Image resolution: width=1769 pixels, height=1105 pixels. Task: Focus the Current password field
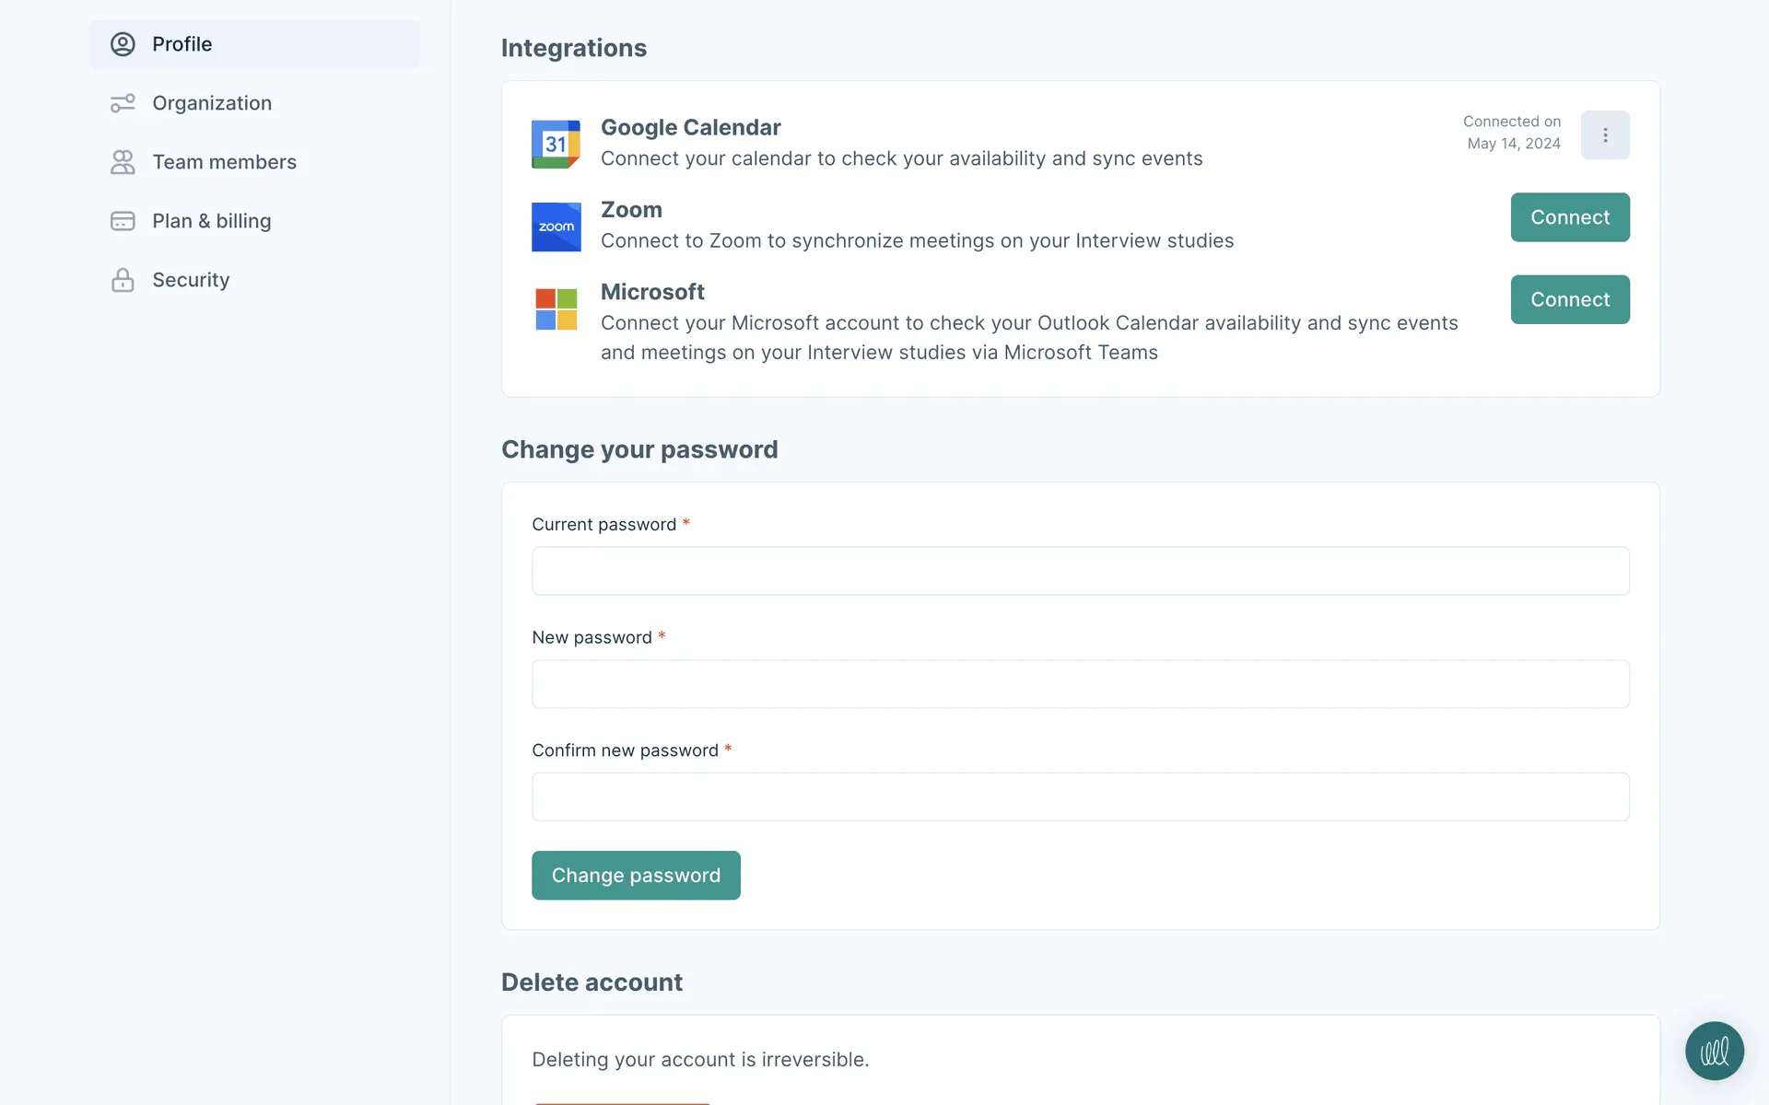tap(1080, 571)
